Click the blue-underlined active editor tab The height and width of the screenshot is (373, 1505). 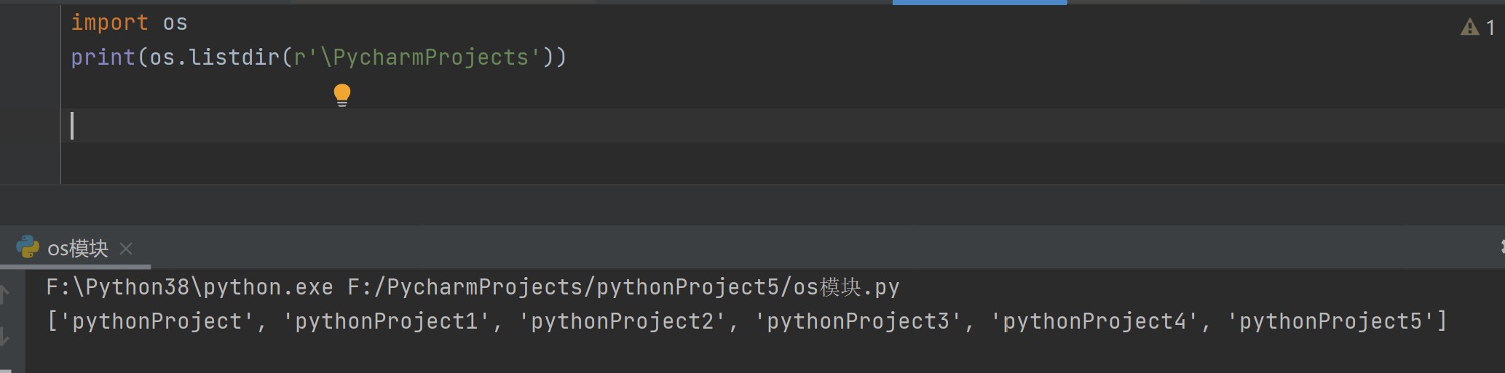click(979, 2)
